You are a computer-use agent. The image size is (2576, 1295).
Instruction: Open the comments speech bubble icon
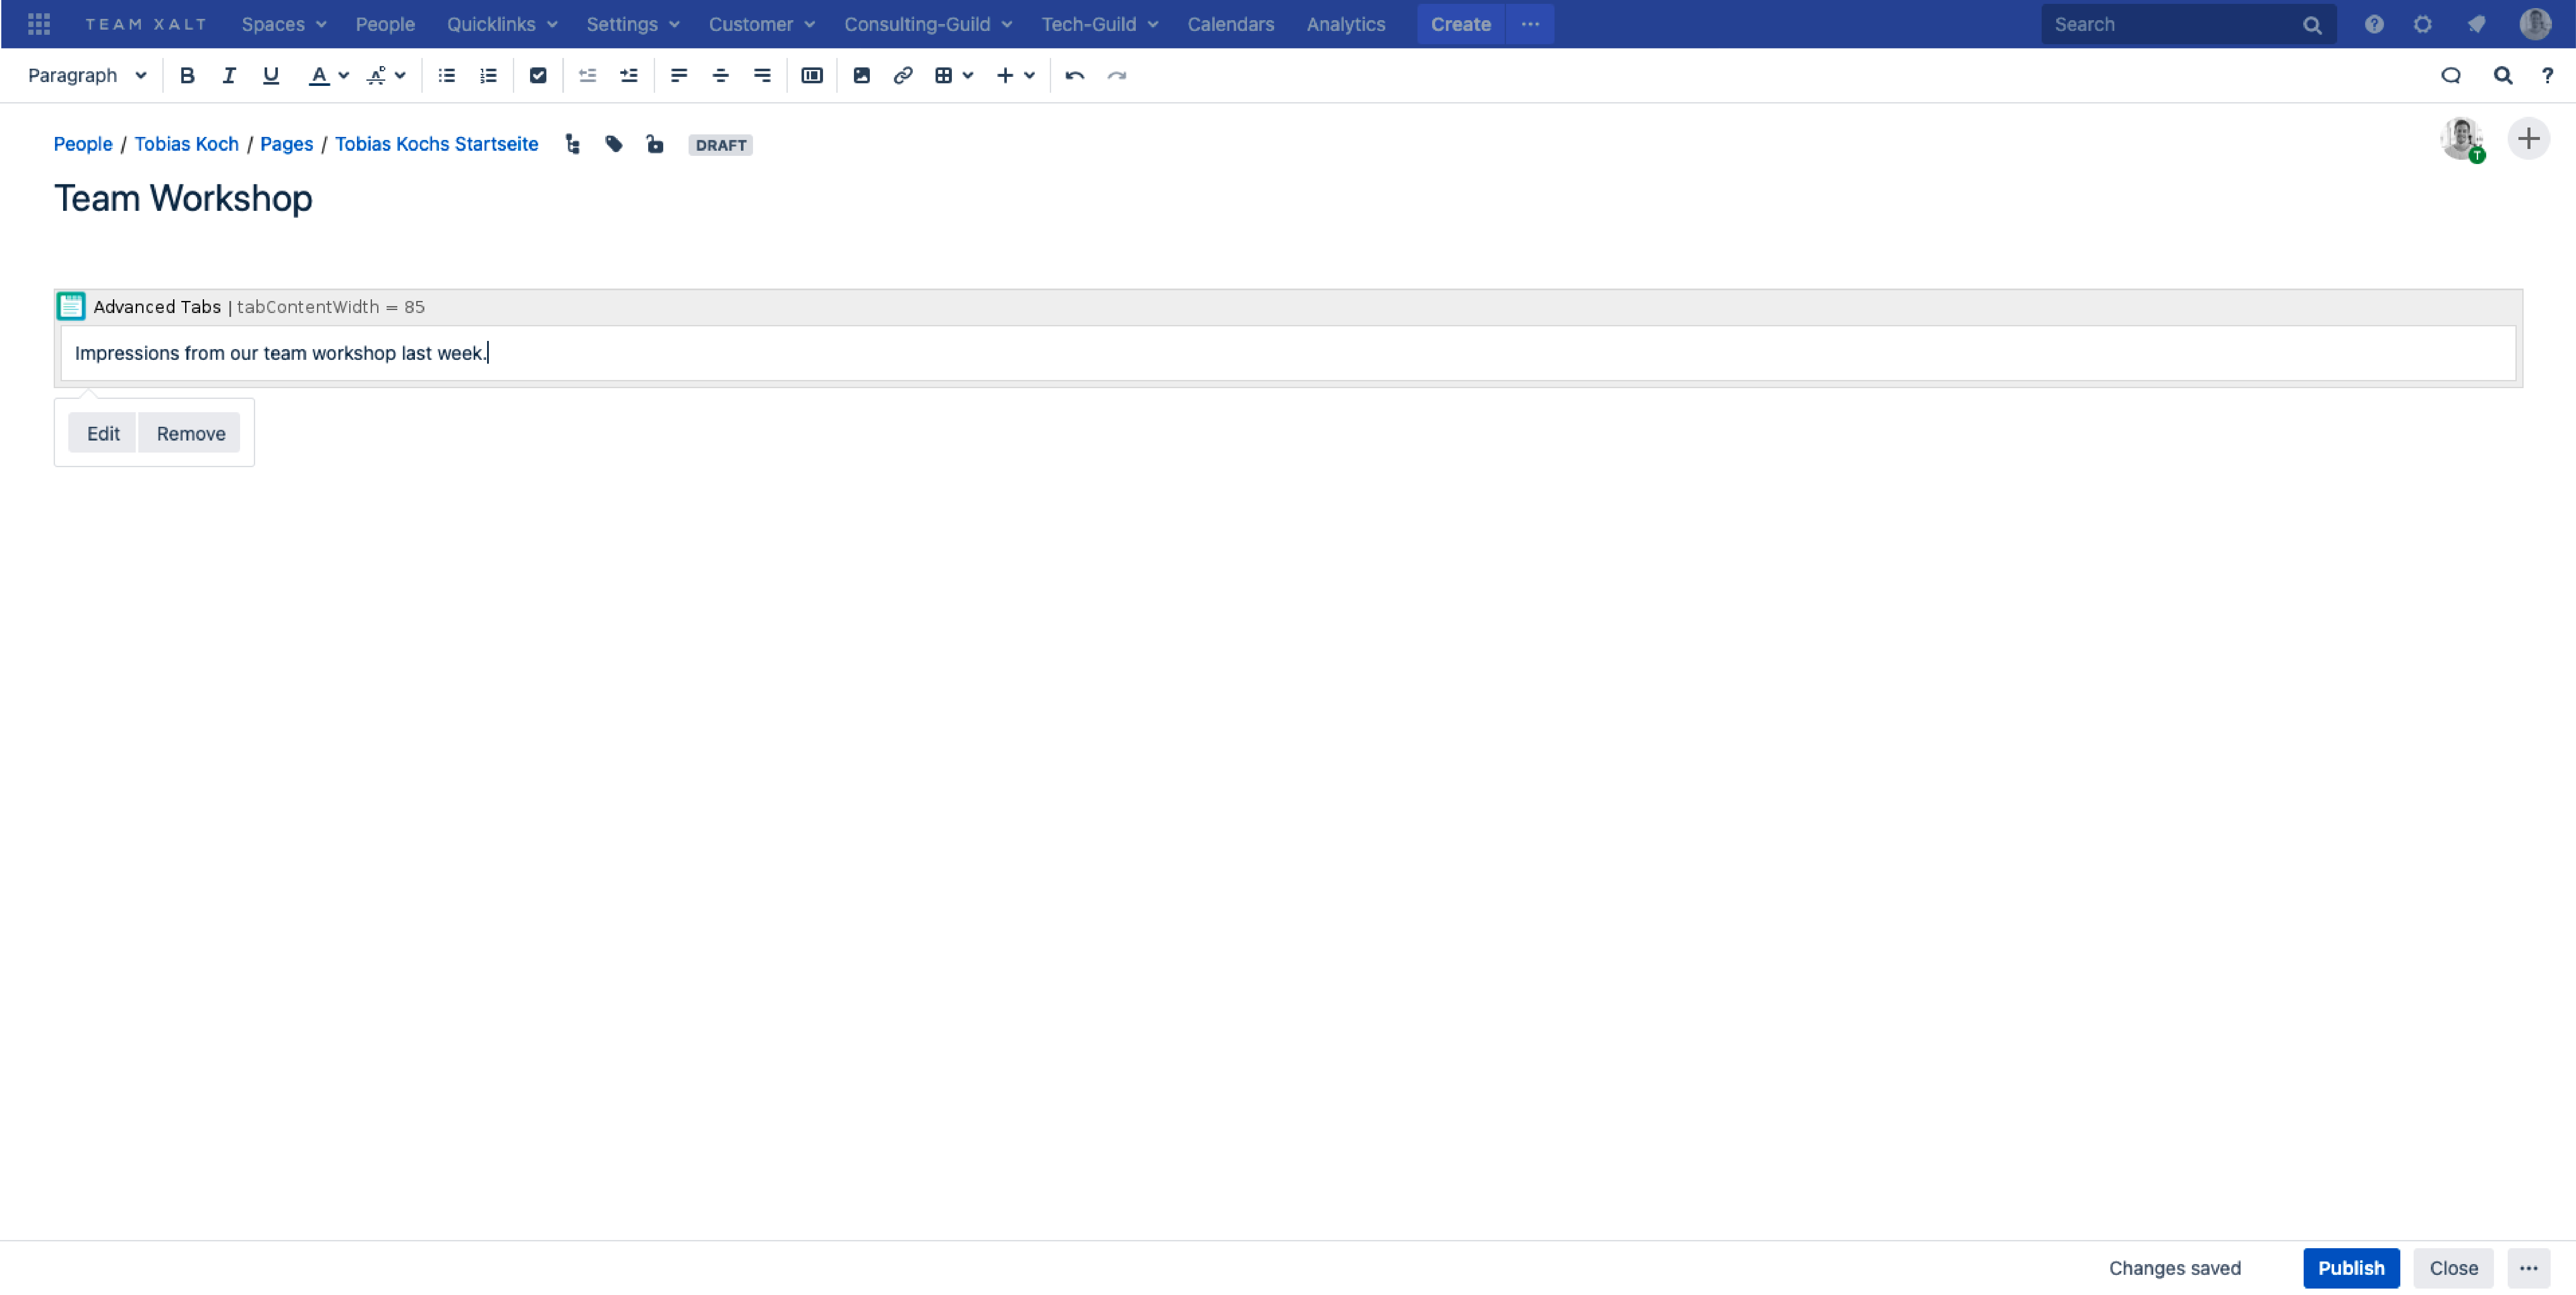click(x=2451, y=75)
